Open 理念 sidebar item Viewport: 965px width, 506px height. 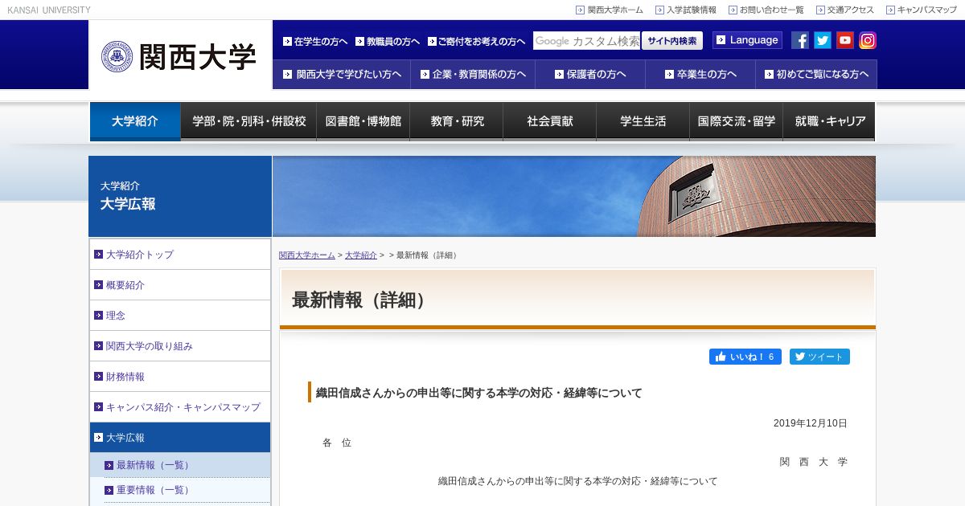point(180,316)
